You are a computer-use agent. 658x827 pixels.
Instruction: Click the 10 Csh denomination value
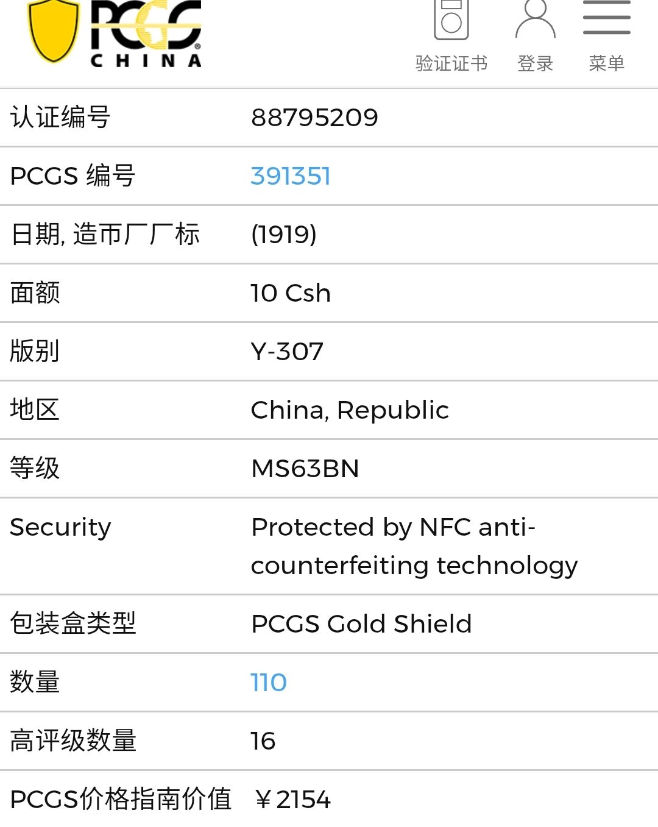pos(291,293)
